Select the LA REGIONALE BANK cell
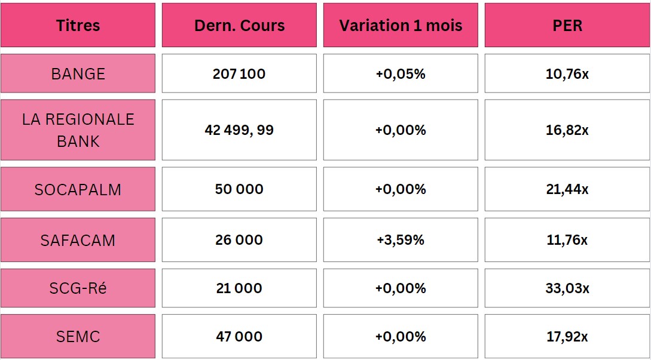Screen dimensions: 651x360 point(78,130)
